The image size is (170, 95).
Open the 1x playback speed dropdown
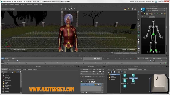[140, 58]
